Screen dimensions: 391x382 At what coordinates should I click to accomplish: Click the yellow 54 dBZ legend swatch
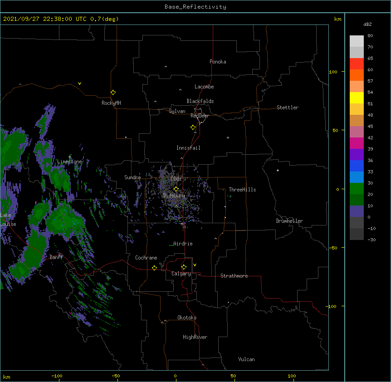point(357,98)
